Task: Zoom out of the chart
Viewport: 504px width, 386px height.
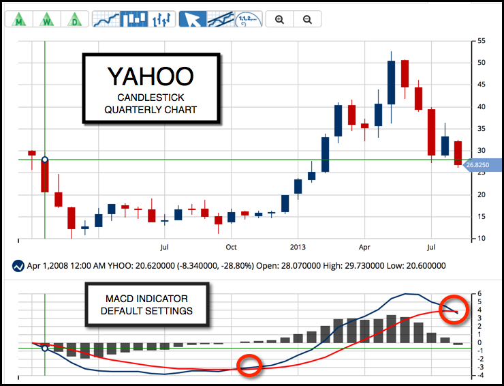Action: pos(307,19)
